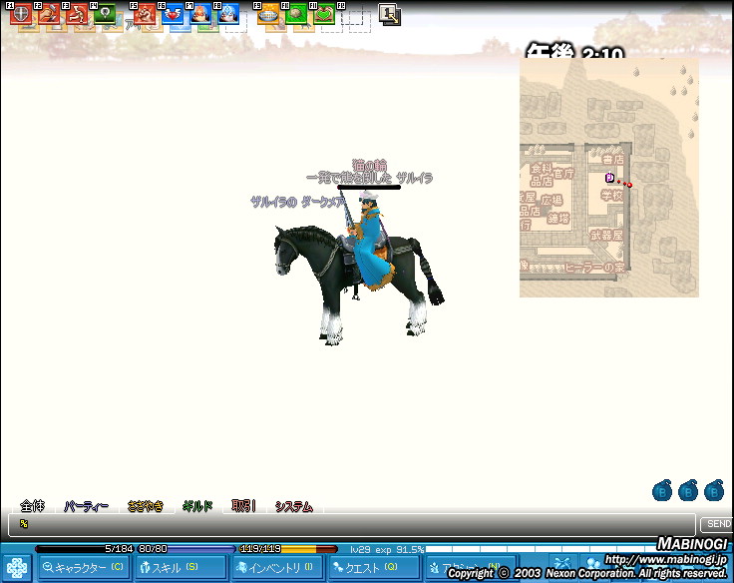
Task: Switch to the ギルド chat tab
Action: click(x=197, y=506)
